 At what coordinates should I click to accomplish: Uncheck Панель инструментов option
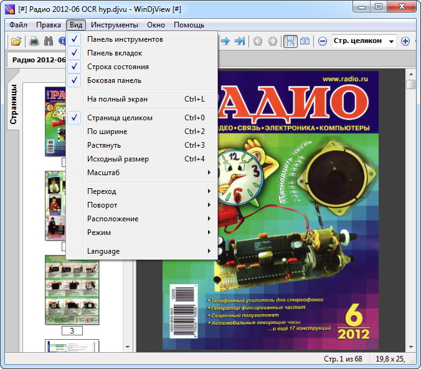click(142, 39)
